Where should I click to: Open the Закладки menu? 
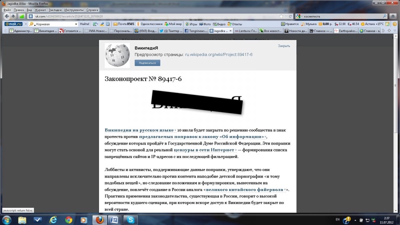(55, 10)
